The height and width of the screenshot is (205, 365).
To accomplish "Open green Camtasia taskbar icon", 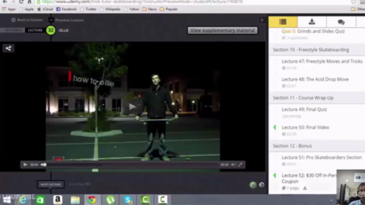I will (x=145, y=200).
